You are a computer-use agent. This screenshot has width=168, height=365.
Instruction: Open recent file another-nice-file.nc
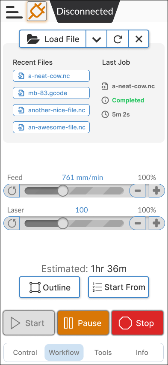pos(51,110)
